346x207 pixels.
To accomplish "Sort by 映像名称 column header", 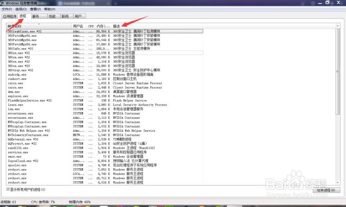I will click(x=39, y=26).
